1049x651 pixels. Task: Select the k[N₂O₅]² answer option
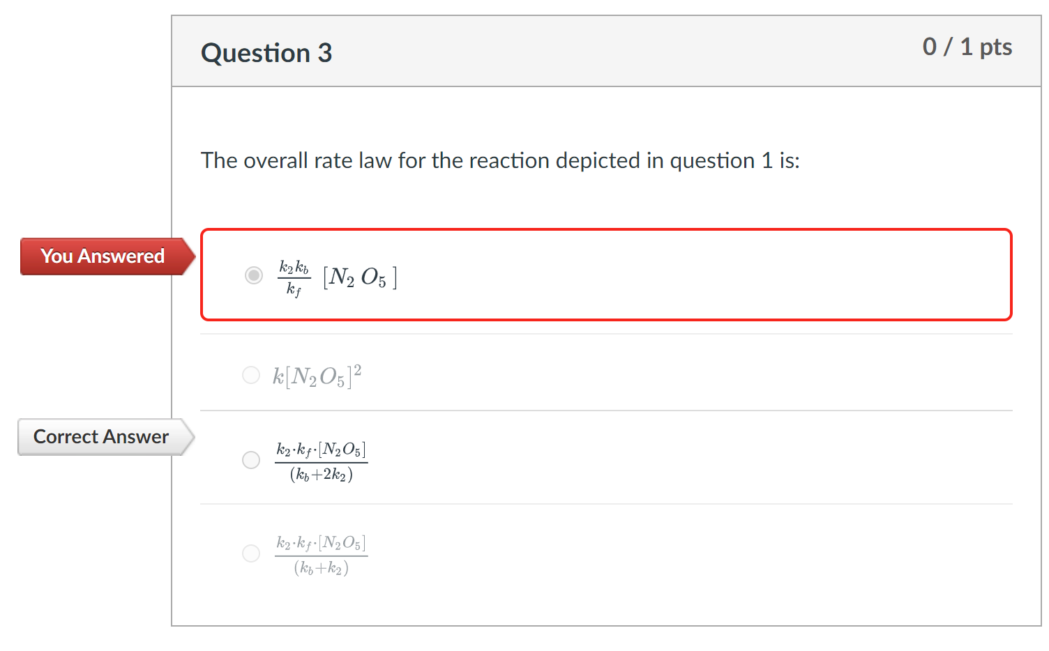point(251,375)
